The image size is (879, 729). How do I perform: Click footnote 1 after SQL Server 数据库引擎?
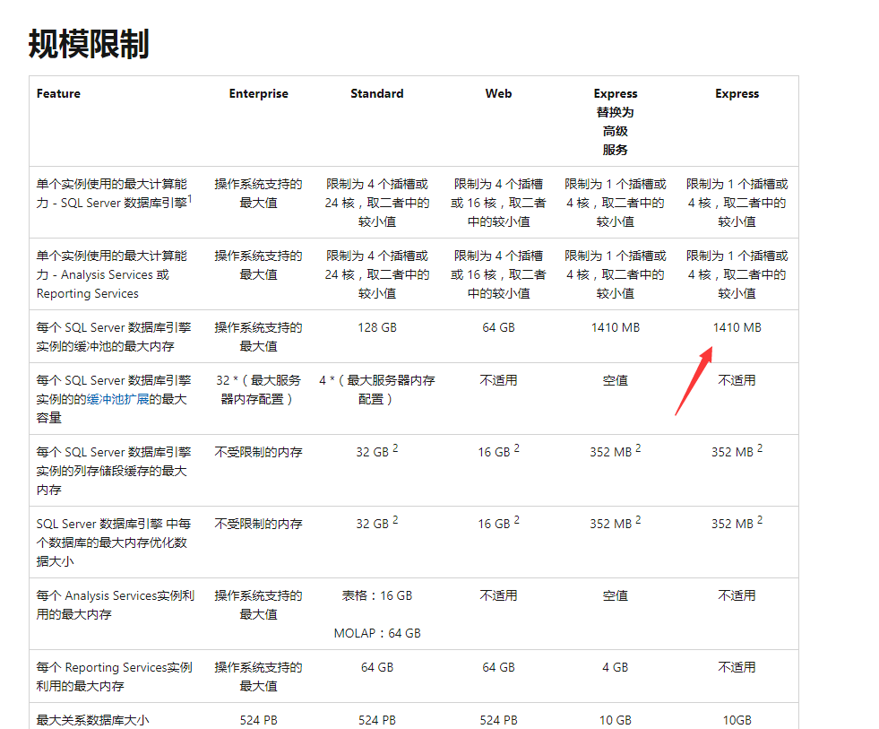click(190, 198)
